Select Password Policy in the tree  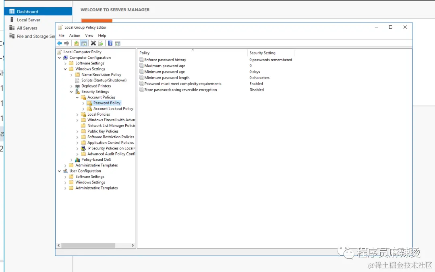pyautogui.click(x=107, y=103)
